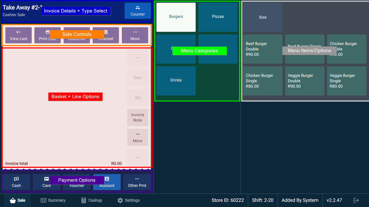Change line quantity with Qty
This screenshot has width=369, height=207.
[x=138, y=97]
